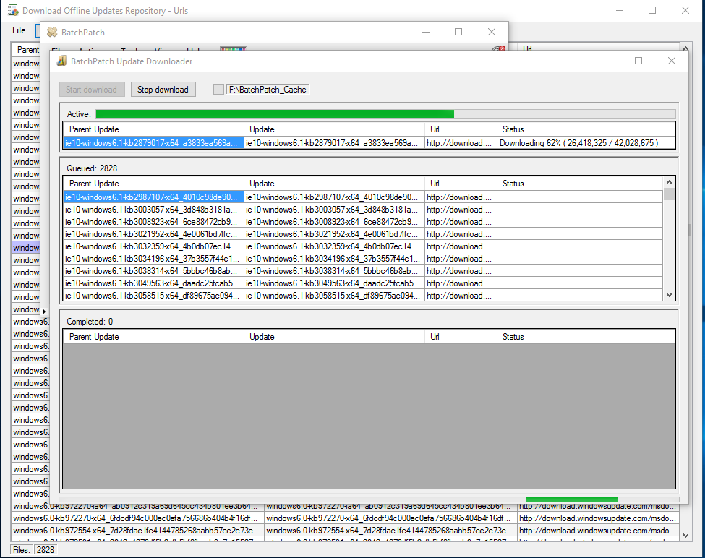
Task: Click the Download Offline Updates Repository title icon
Action: 13,10
